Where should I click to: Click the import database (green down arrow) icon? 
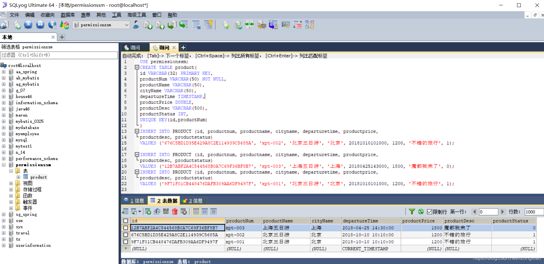click(148, 25)
